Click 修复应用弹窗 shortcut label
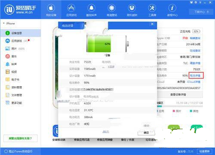 (104, 139)
